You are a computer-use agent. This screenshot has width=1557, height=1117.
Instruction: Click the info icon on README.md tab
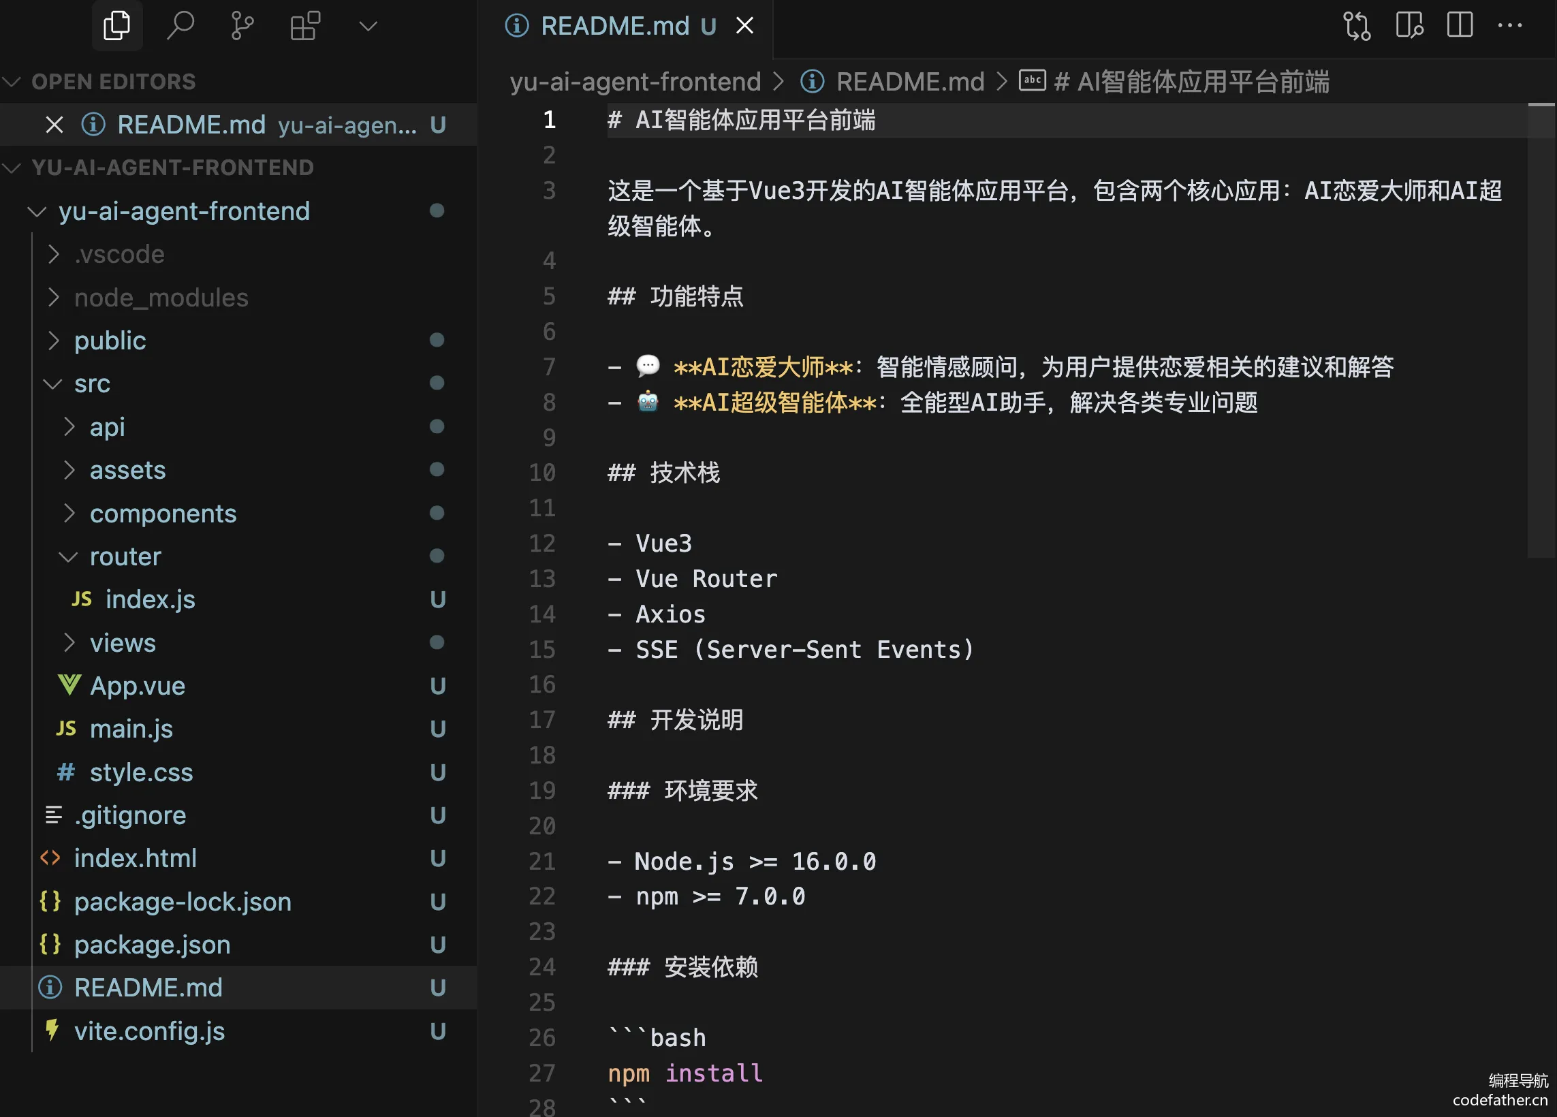pos(517,26)
